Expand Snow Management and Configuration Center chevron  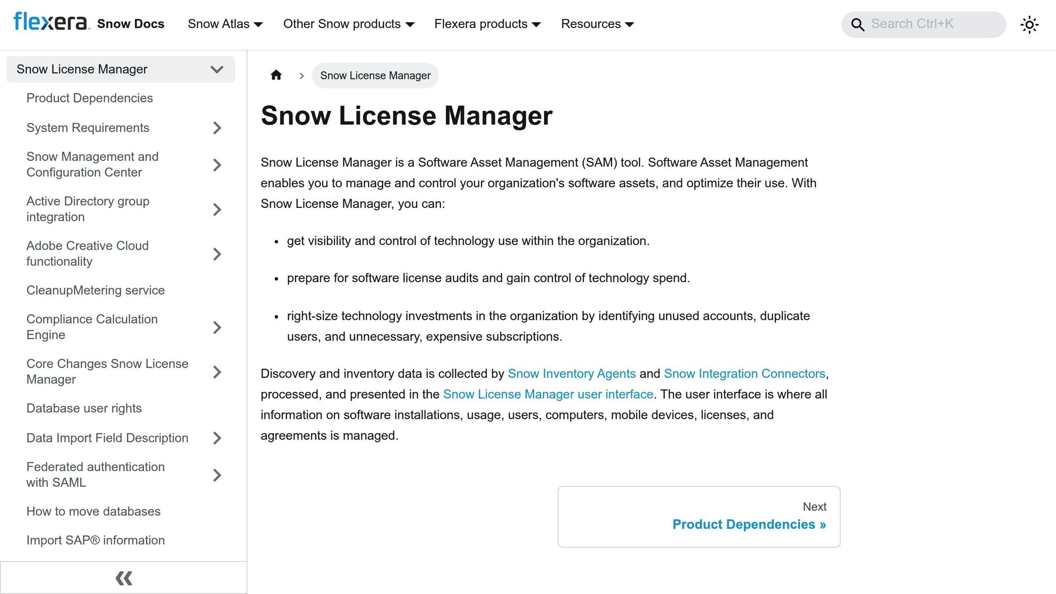click(x=217, y=165)
